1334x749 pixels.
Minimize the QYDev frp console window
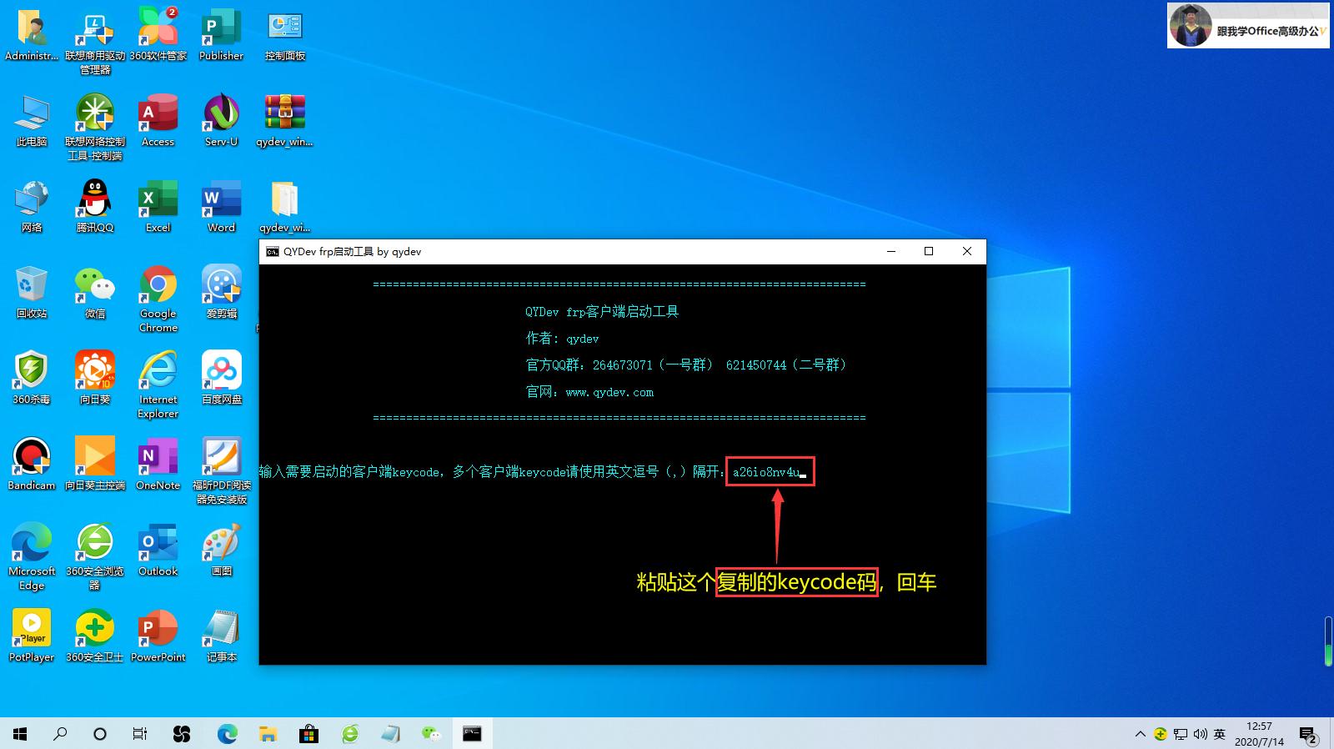pyautogui.click(x=891, y=251)
